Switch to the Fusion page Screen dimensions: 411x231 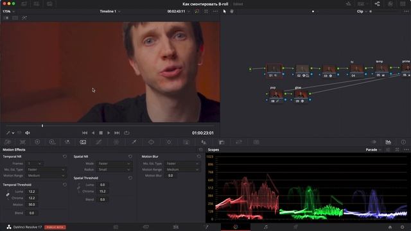pos(207,227)
